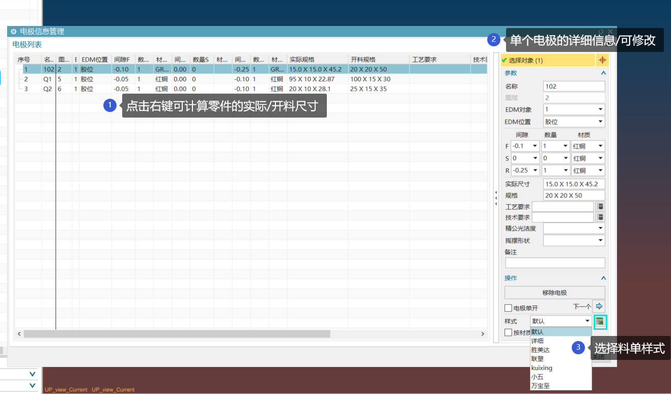Image resolution: width=671 pixels, height=394 pixels.
Task: Click the panel splitter collapse arrows
Action: tap(496, 198)
